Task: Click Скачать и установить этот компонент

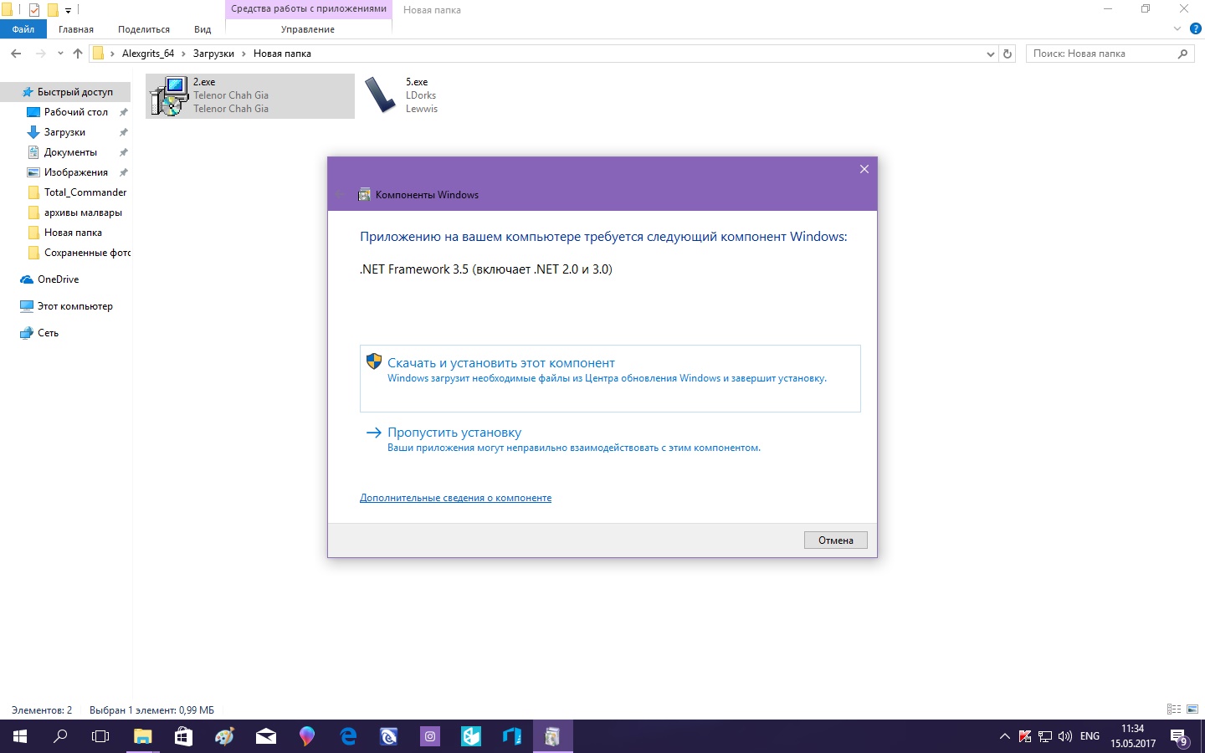Action: coord(610,378)
